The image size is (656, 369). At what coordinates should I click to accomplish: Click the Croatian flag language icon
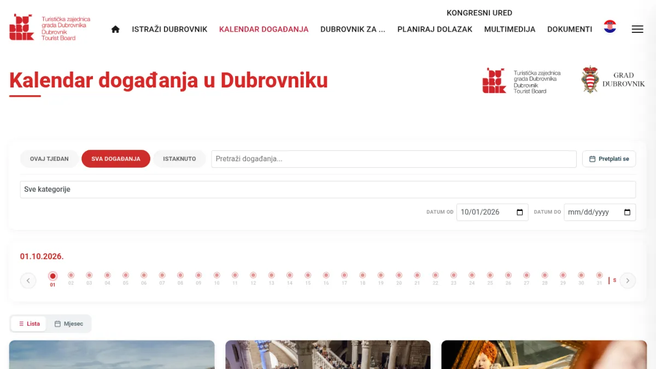pyautogui.click(x=610, y=26)
